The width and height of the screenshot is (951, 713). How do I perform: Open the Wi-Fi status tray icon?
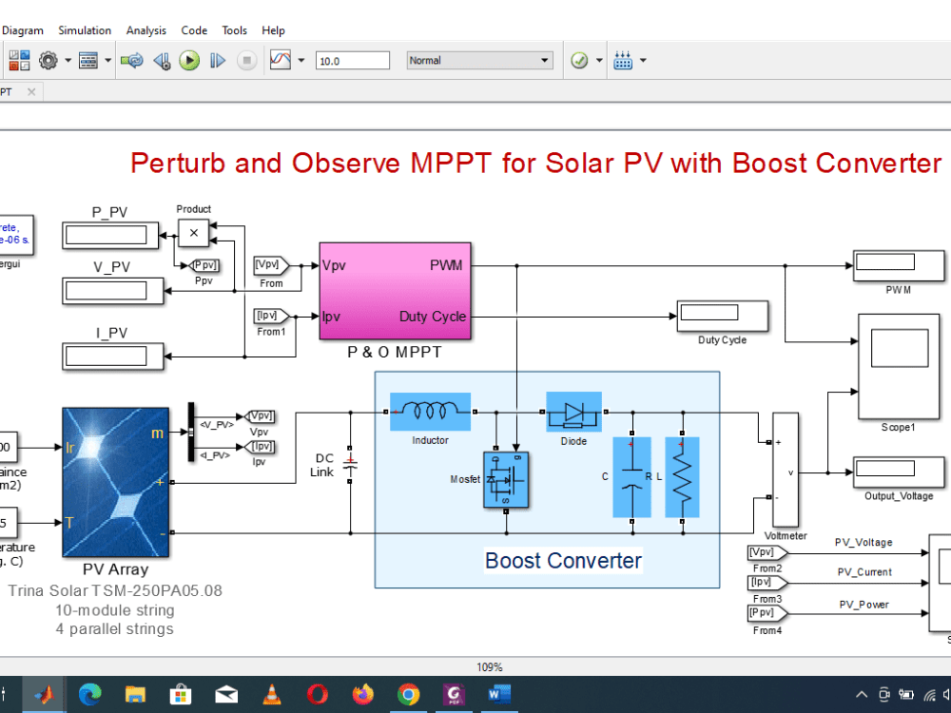pyautogui.click(x=929, y=694)
